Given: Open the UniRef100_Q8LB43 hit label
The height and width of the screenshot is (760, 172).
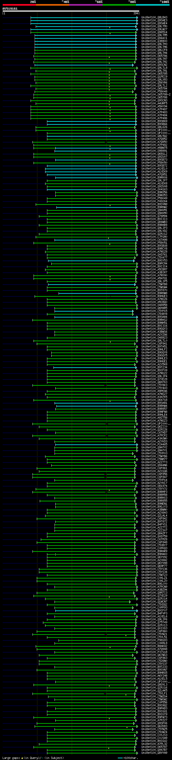Looking at the screenshot, I should [x=154, y=18].
